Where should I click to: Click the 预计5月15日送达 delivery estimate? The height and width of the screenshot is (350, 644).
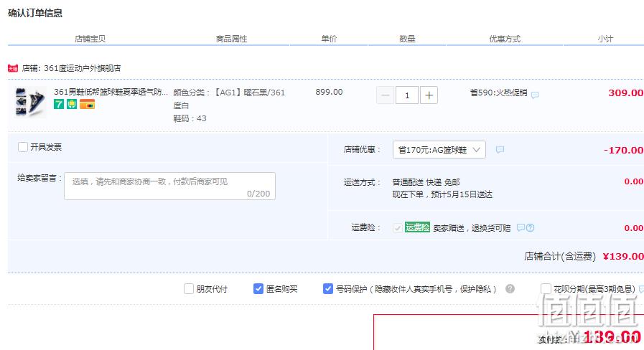click(461, 194)
